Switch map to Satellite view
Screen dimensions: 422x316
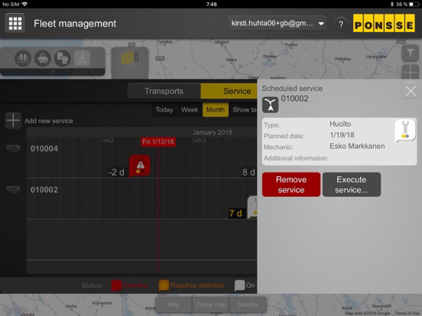click(248, 305)
